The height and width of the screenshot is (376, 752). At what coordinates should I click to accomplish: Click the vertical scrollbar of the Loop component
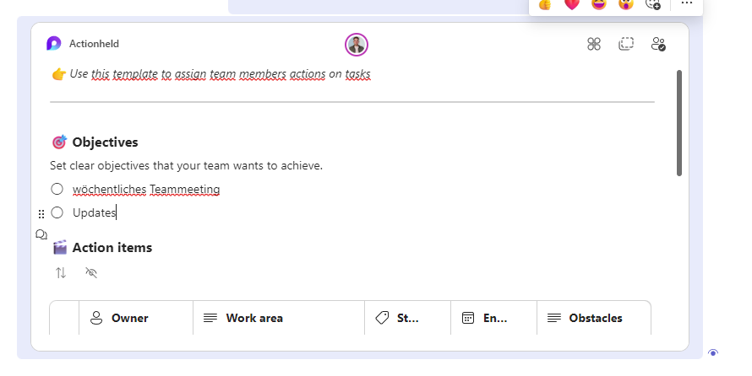(679, 123)
